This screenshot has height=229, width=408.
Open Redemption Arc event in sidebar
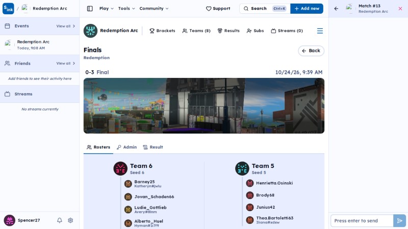click(40, 45)
